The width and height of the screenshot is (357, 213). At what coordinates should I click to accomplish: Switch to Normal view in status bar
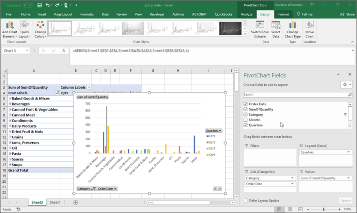279,209
